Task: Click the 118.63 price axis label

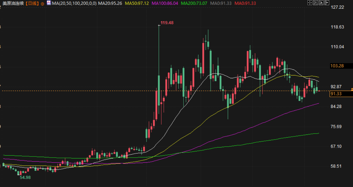Action: [337, 27]
